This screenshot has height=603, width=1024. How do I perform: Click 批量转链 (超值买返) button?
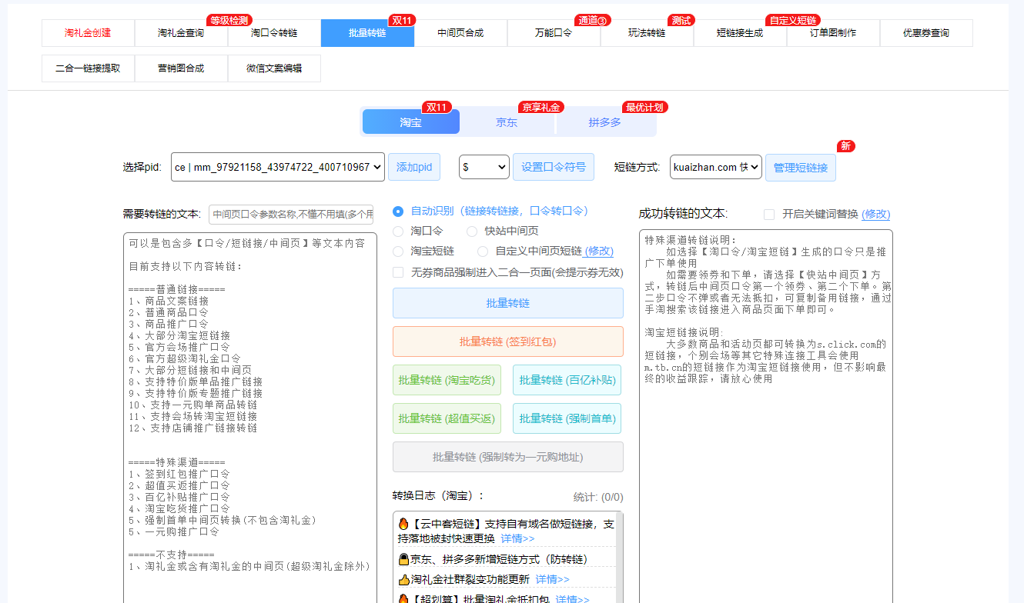pos(447,418)
